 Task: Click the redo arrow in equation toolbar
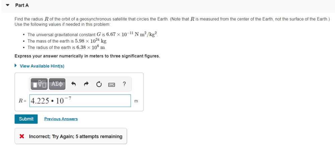point(86,84)
